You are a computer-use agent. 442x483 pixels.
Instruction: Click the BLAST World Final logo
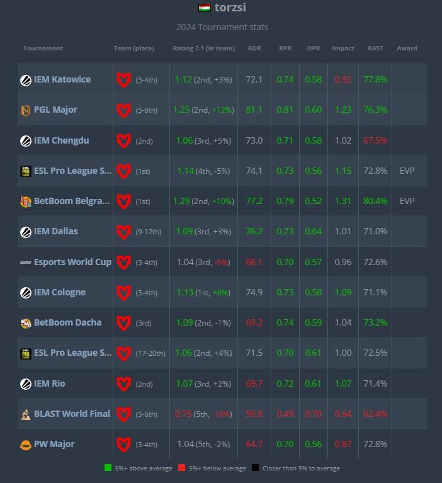click(25, 414)
